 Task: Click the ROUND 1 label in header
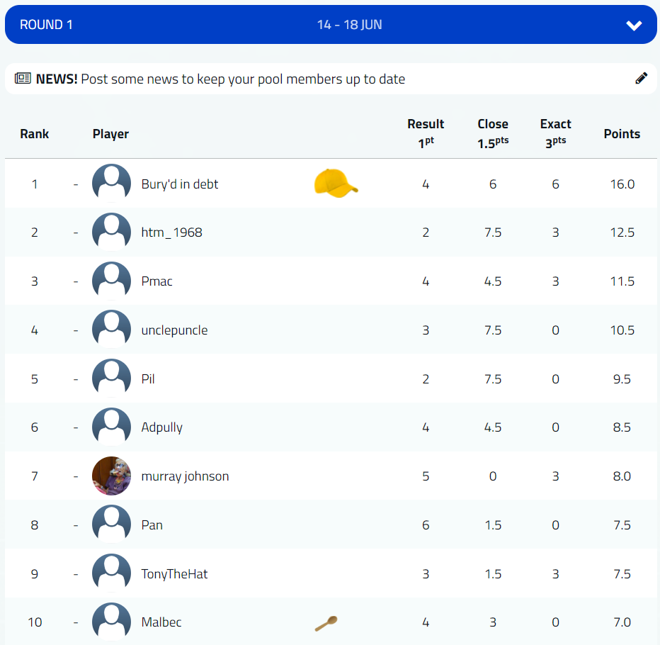[x=46, y=25]
